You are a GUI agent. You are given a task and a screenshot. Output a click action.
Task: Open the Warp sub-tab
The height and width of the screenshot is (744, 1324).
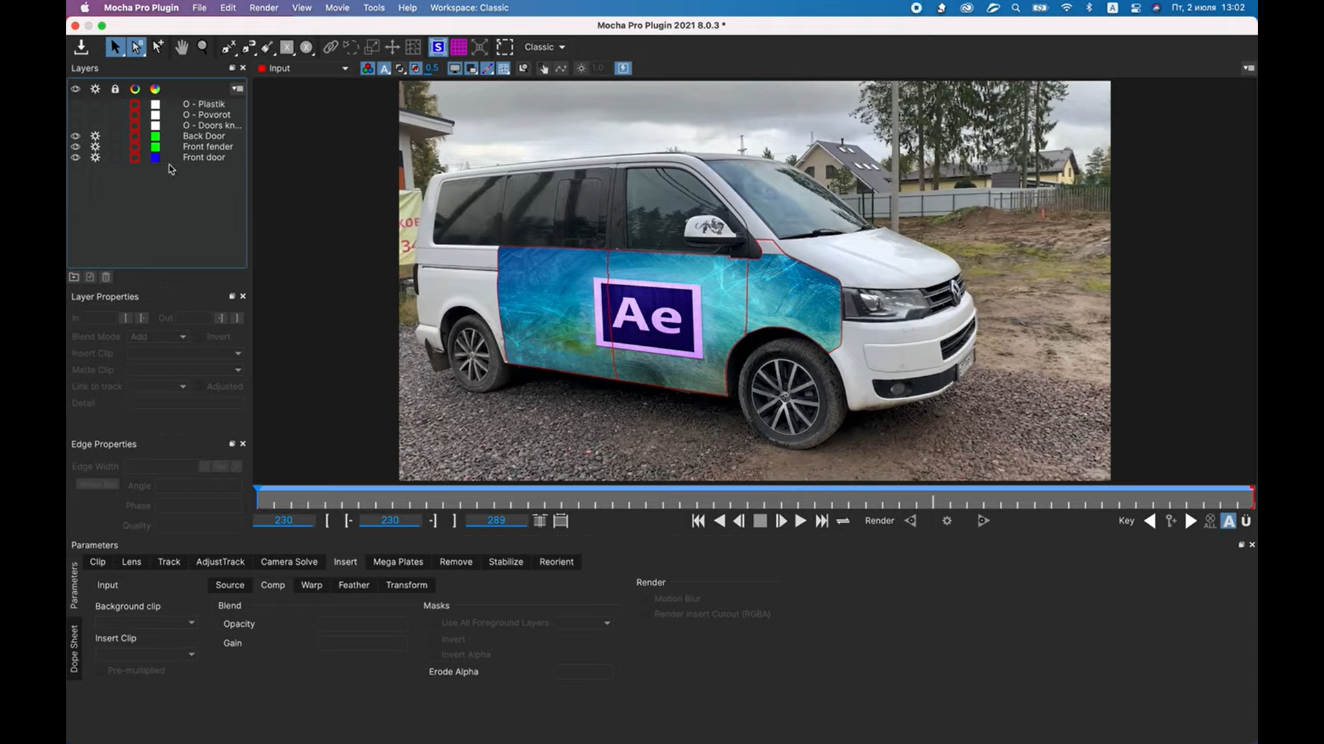(311, 585)
